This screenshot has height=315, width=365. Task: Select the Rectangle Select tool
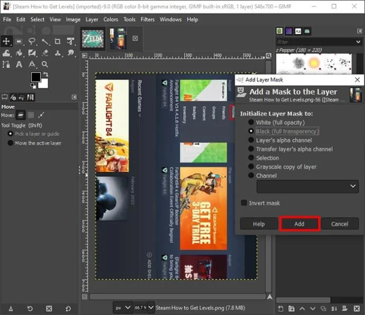[x=19, y=42]
